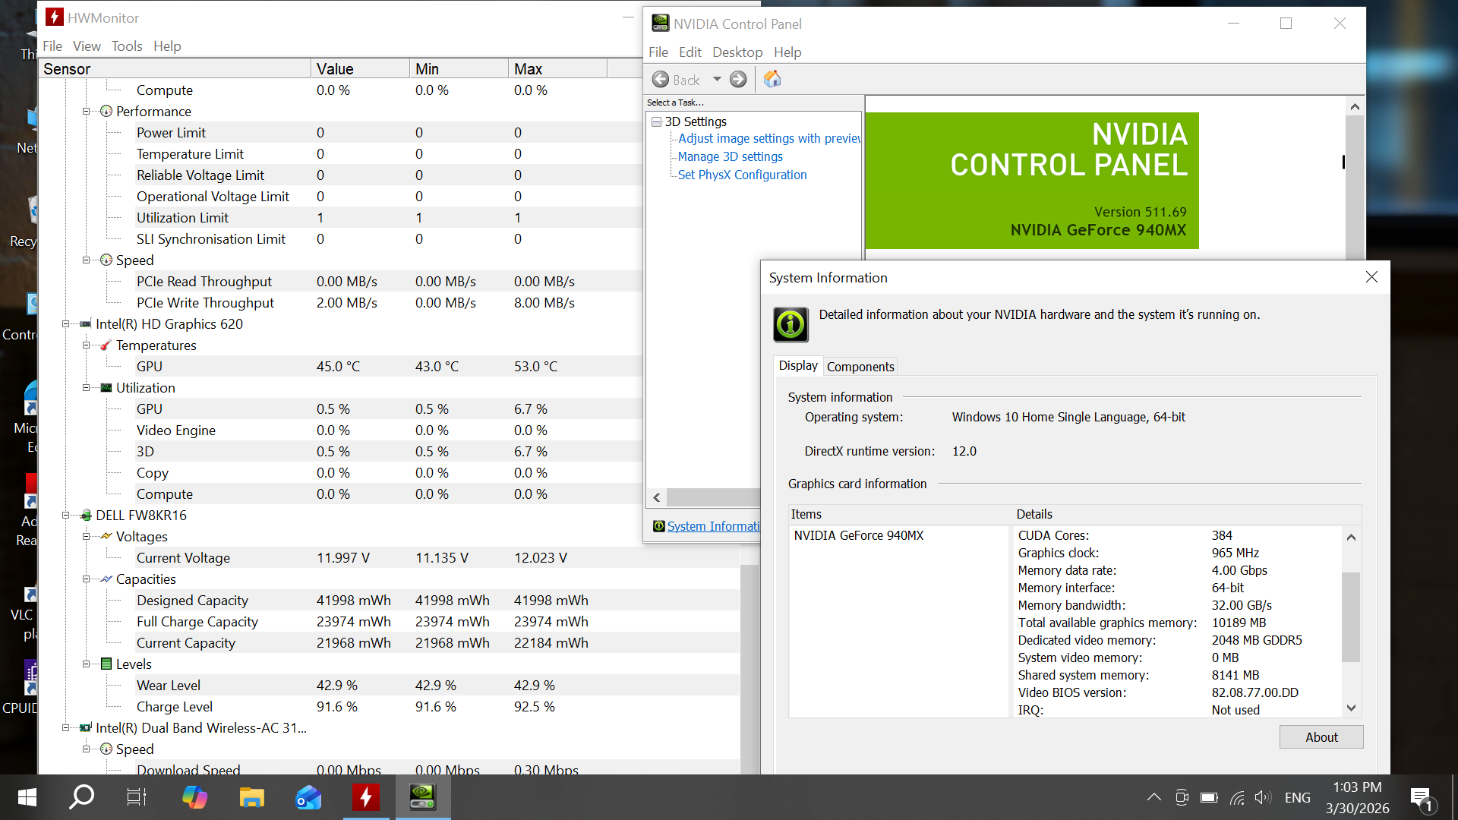Click the volume icon in system tray
This screenshot has height=820, width=1458.
click(x=1262, y=797)
